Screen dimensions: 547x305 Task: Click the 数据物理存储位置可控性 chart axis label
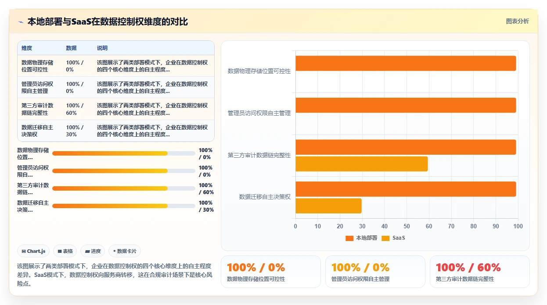259,71
